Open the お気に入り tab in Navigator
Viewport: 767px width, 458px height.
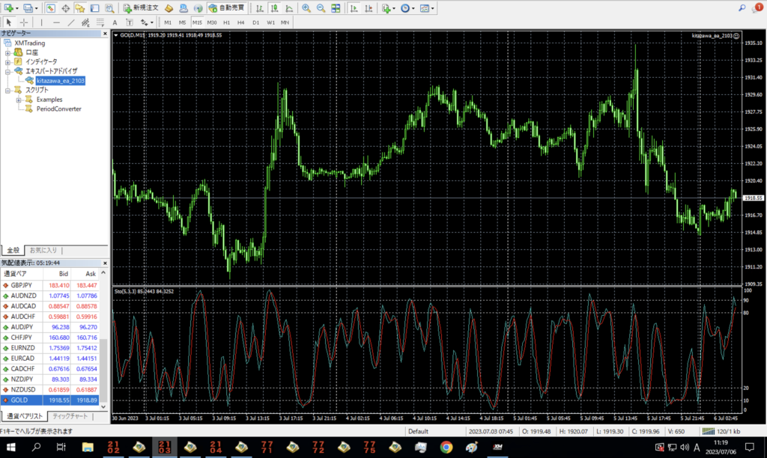pyautogui.click(x=42, y=250)
